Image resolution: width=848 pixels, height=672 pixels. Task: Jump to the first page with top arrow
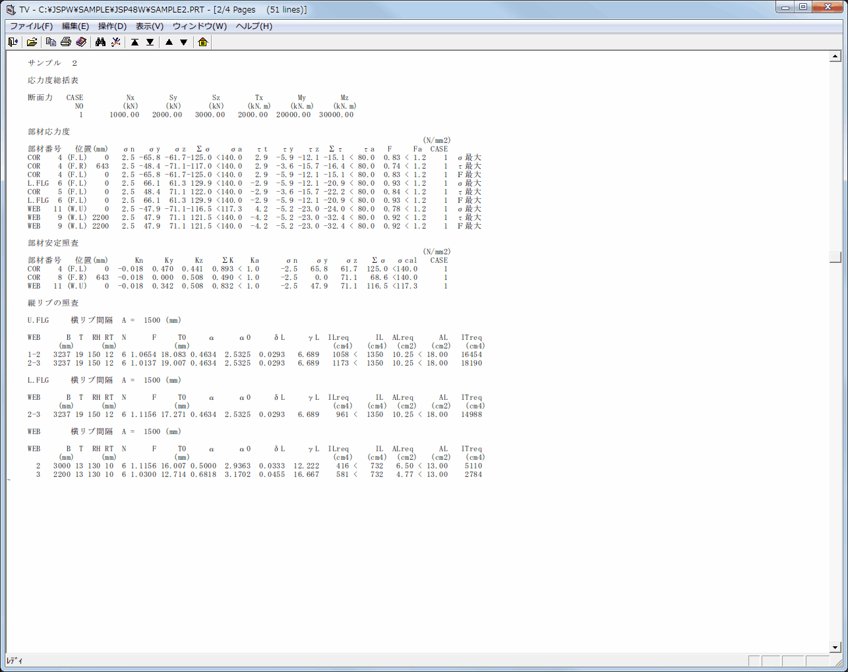(135, 42)
